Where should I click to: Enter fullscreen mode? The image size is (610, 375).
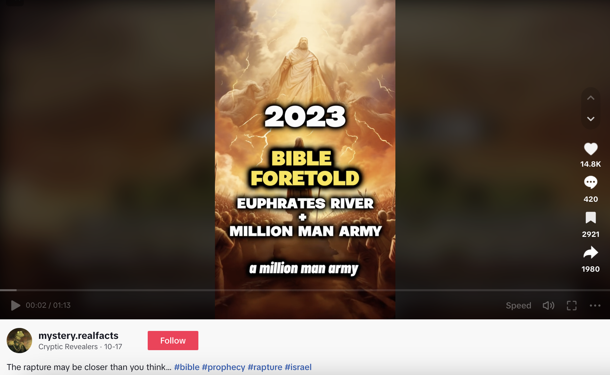pos(572,305)
